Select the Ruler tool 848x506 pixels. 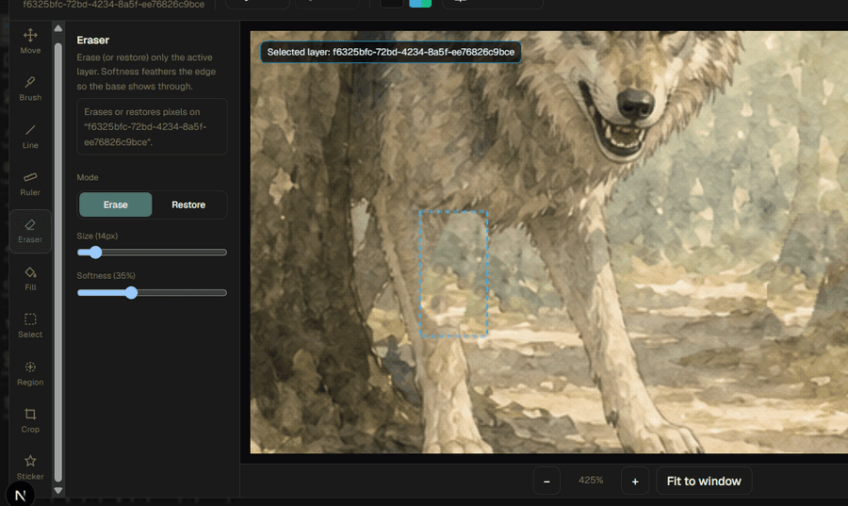coord(30,184)
